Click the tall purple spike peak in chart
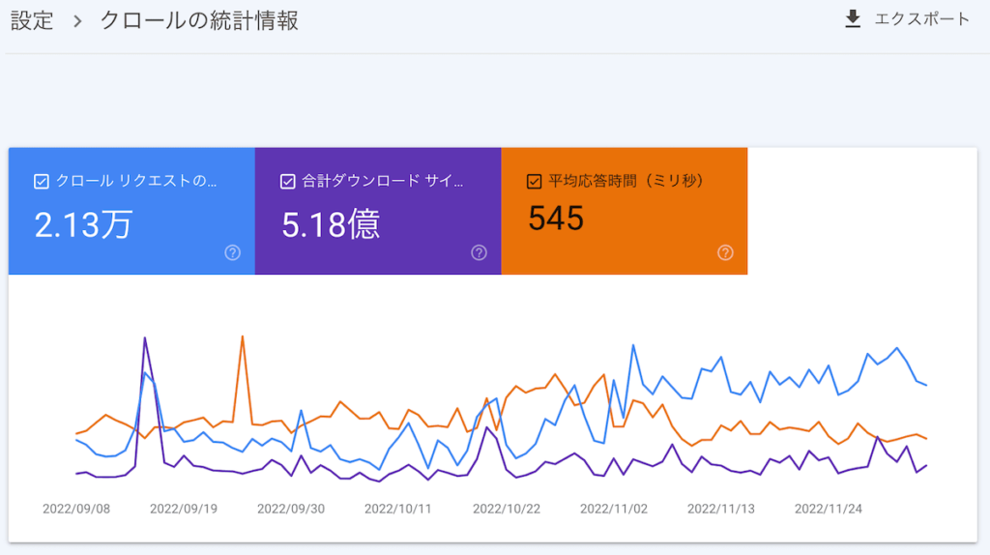Screen dimensions: 990x555 (145, 337)
